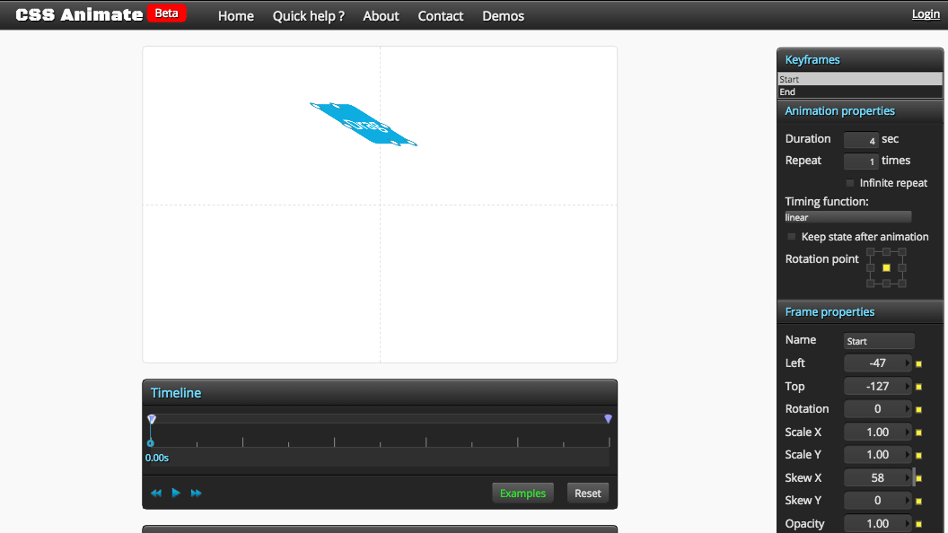Click the arrow in the Left field
This screenshot has height=533, width=948.
point(907,363)
